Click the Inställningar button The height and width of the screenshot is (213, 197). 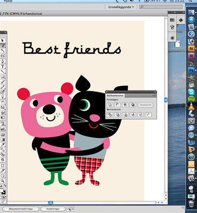click(53, 209)
